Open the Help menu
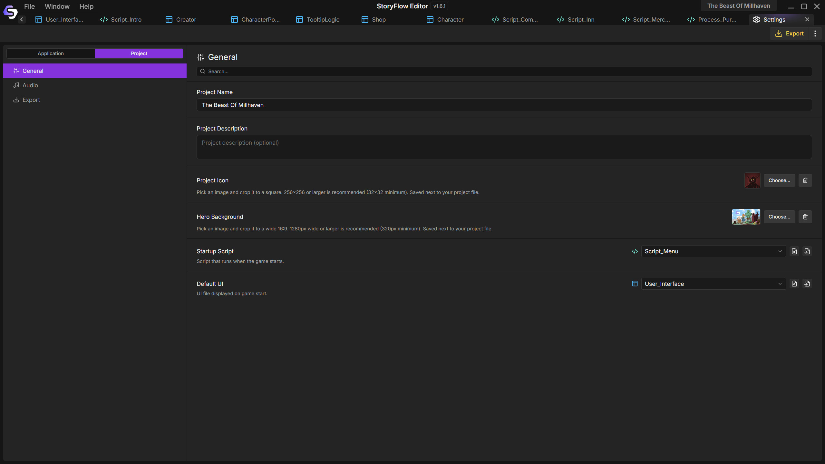 (x=86, y=6)
